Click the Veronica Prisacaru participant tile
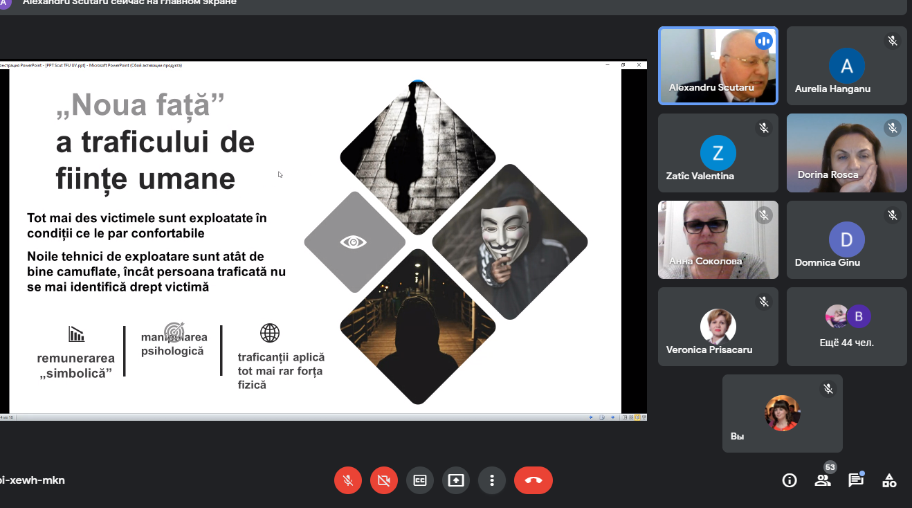The height and width of the screenshot is (508, 912). tap(718, 327)
